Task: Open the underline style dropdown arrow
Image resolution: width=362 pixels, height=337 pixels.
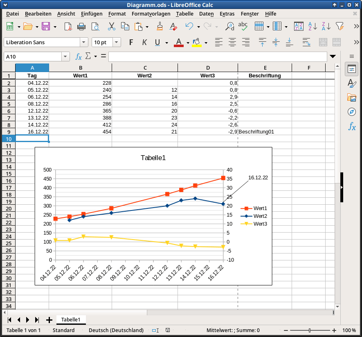Action: [x=167, y=43]
